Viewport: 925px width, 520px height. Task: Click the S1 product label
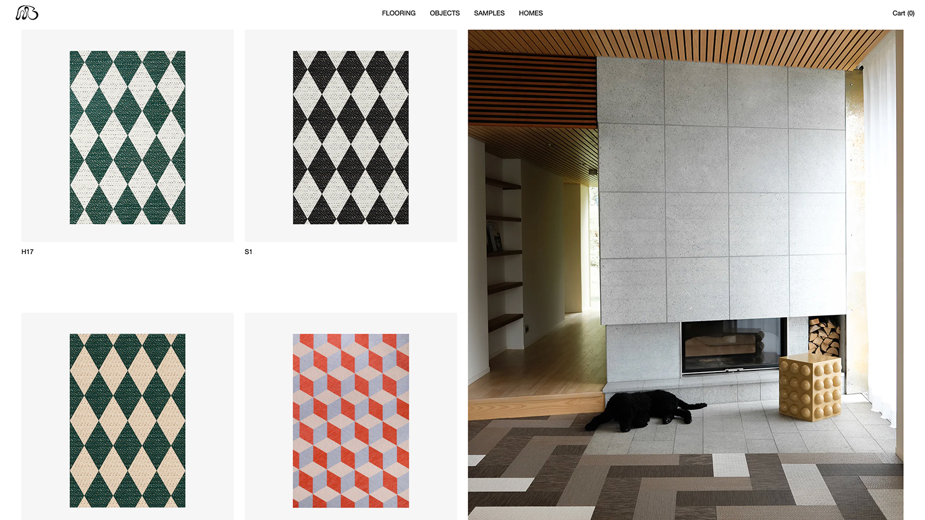coord(249,252)
